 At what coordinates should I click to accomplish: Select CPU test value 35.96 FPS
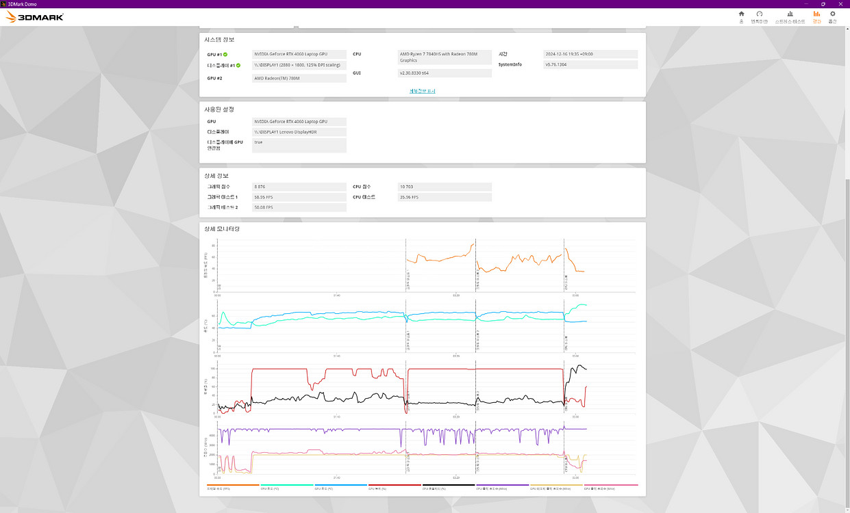(x=445, y=197)
